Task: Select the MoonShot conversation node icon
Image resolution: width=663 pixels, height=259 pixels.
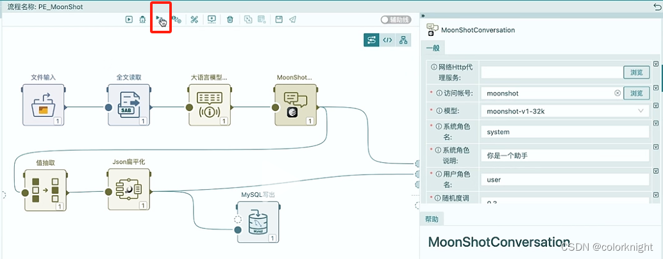Action: (x=296, y=104)
